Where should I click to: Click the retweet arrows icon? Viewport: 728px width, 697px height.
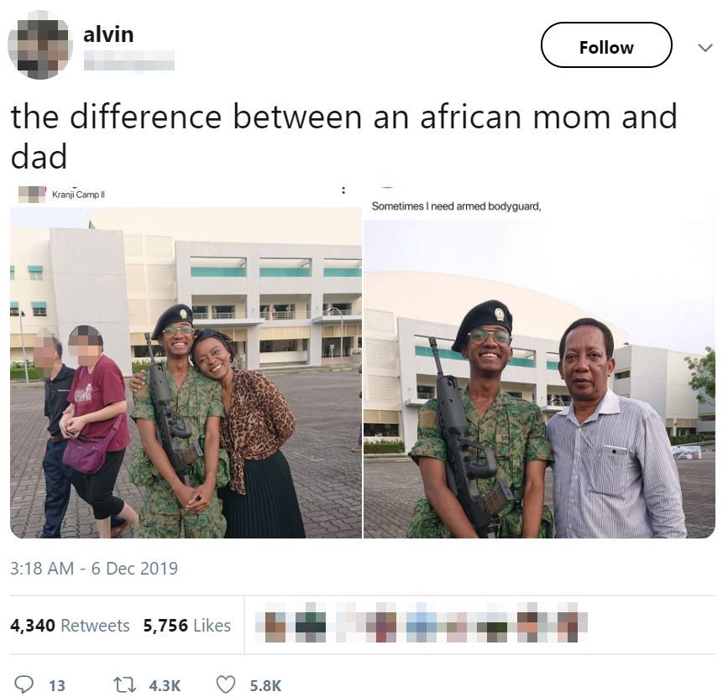tap(125, 685)
